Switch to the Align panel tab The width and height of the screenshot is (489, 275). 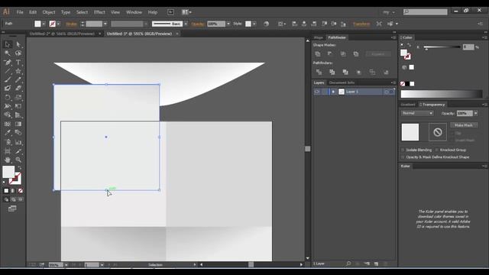coord(318,37)
